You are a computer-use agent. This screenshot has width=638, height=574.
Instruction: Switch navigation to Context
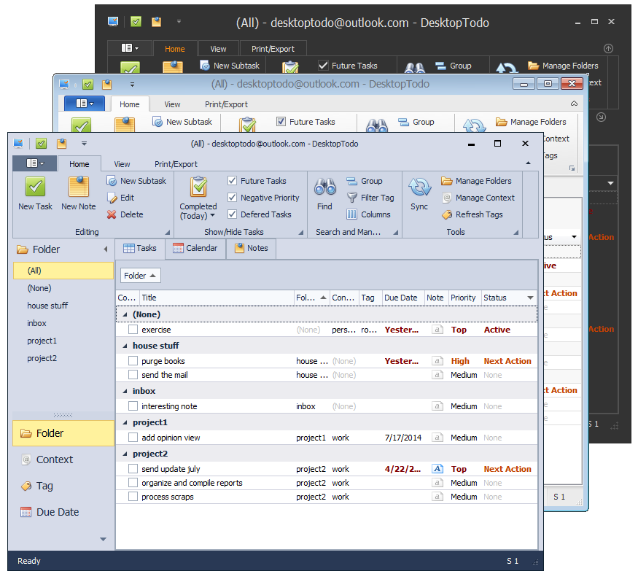63,459
